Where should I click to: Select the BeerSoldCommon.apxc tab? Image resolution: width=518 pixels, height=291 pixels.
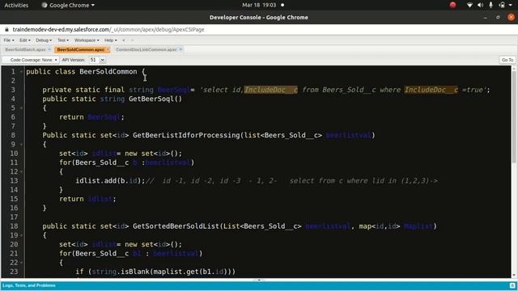tap(81, 49)
